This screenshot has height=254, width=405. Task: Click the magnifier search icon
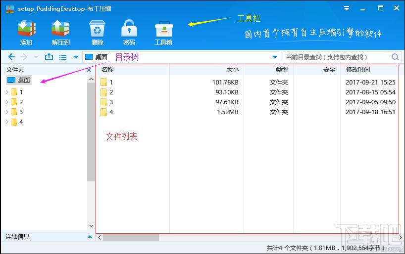[x=395, y=57]
